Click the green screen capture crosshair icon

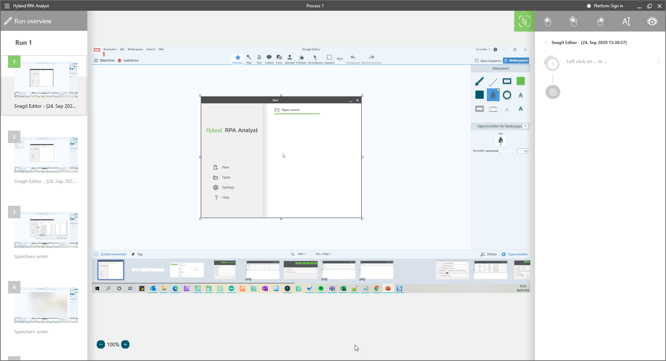pos(524,21)
